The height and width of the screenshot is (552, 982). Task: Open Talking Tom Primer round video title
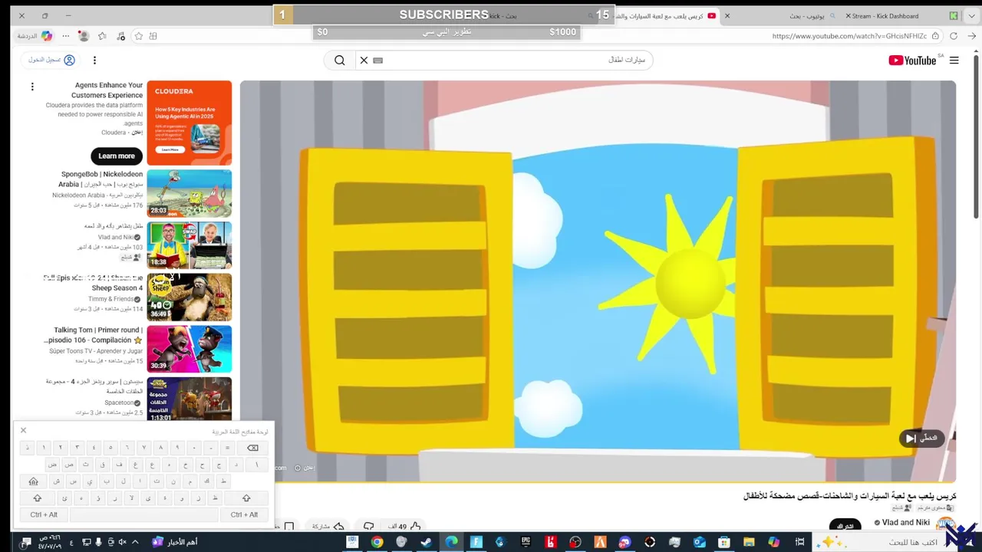[94, 335]
